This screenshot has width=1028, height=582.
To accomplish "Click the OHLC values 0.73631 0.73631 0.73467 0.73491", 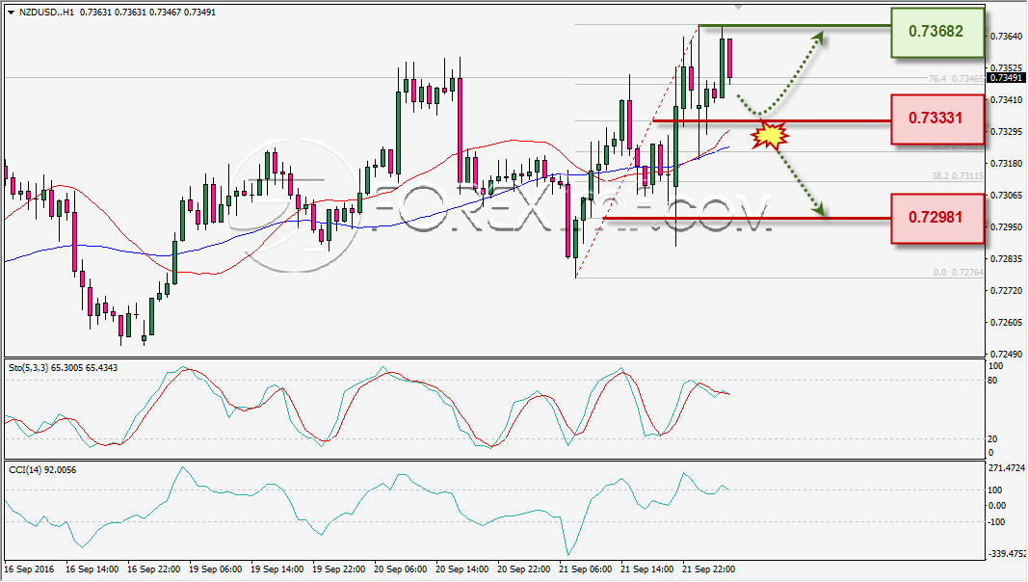I will tap(147, 13).
